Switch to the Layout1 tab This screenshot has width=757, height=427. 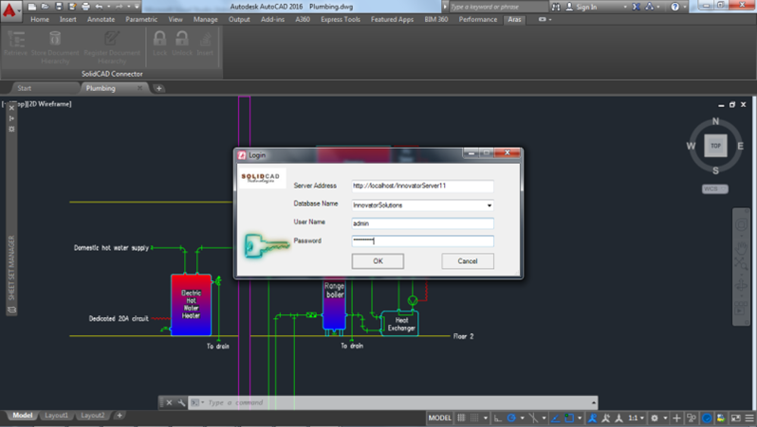click(x=57, y=416)
